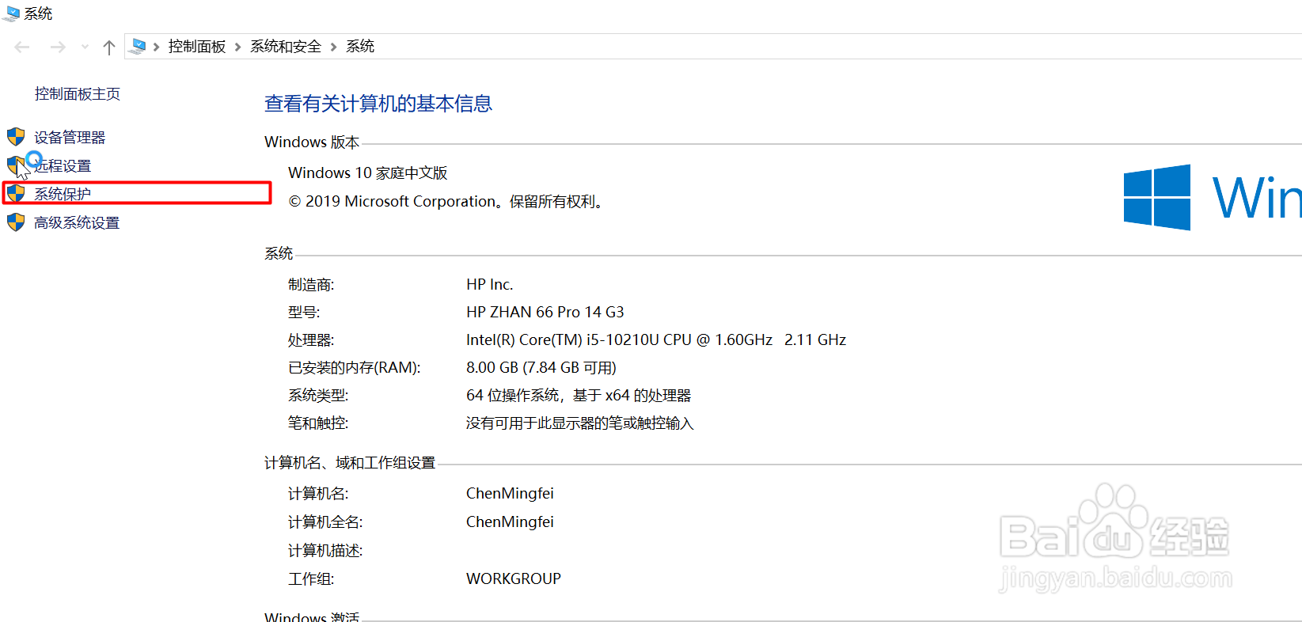Open the recent locations dropdown arrow

pos(85,47)
